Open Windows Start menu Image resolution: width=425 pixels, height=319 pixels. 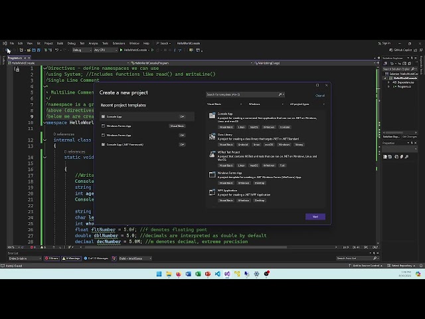[159, 274]
